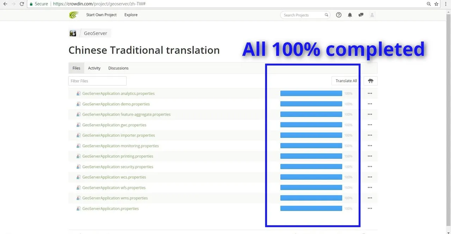
Task: Open more options for security.properties row
Action: click(370, 167)
